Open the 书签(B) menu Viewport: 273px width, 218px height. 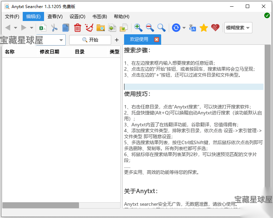pyautogui.click(x=100, y=16)
